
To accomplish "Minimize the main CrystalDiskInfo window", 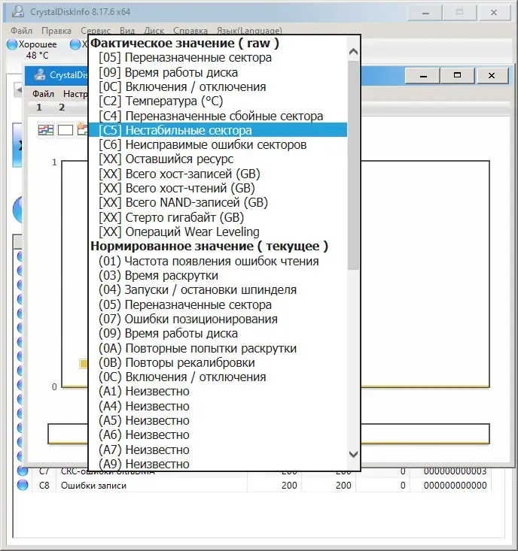I will (425, 13).
